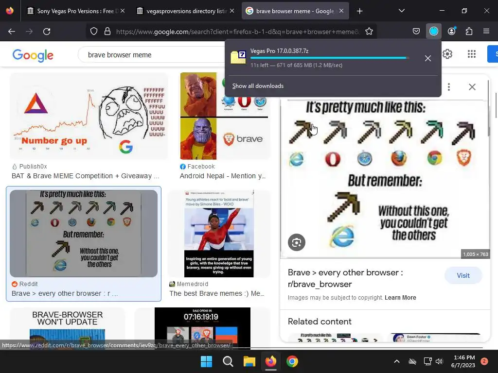Cancel the Vegas Pro download
The height and width of the screenshot is (373, 498).
click(x=428, y=58)
